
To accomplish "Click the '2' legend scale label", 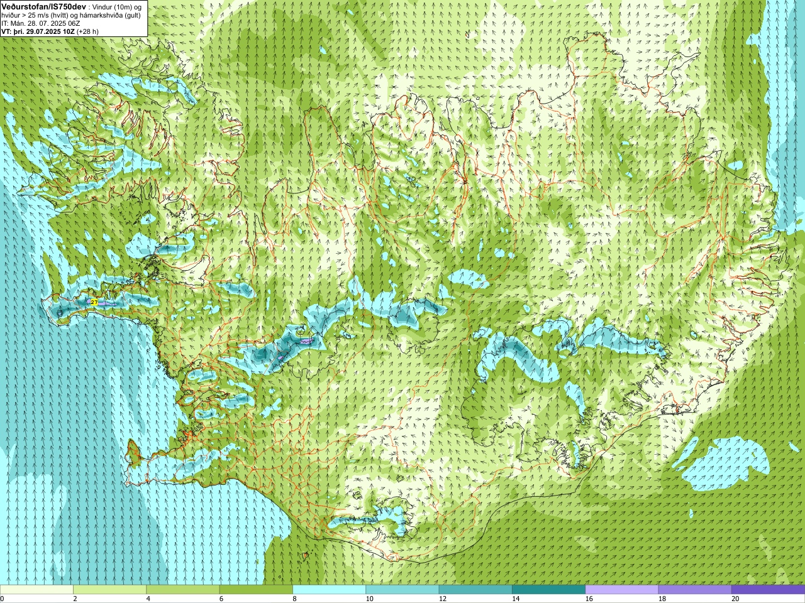I will (x=75, y=599).
